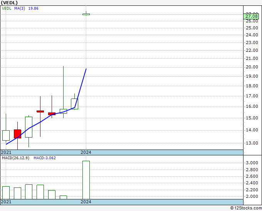
Task: Click the 2024 label on price axis
Action: (86, 152)
